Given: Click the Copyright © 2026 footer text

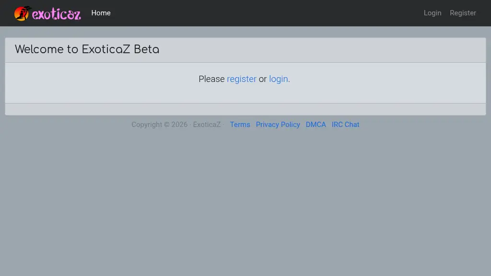Looking at the screenshot, I should click(x=159, y=125).
